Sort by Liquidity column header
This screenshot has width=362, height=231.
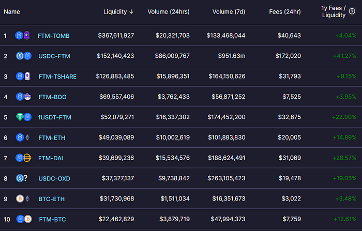118,12
